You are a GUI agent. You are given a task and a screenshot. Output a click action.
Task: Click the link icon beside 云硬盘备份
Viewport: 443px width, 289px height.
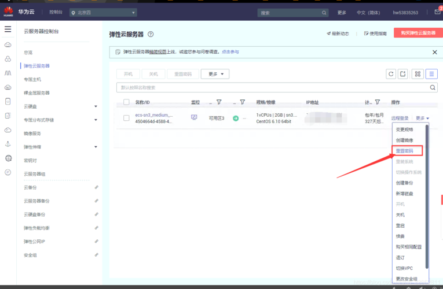coord(96,214)
